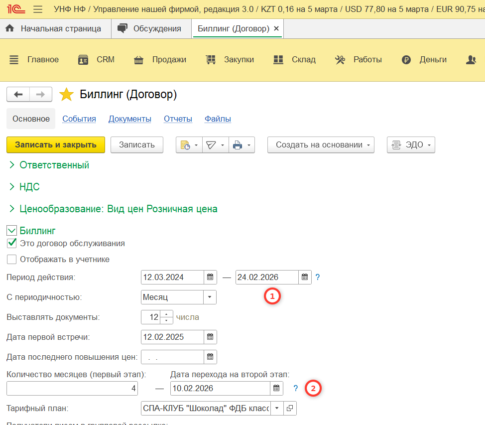Enable 'Отображать в учетнике' checkbox
The image size is (485, 425).
(12, 260)
